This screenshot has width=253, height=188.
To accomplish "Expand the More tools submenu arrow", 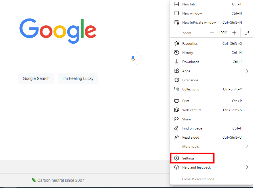I will pos(247,146).
